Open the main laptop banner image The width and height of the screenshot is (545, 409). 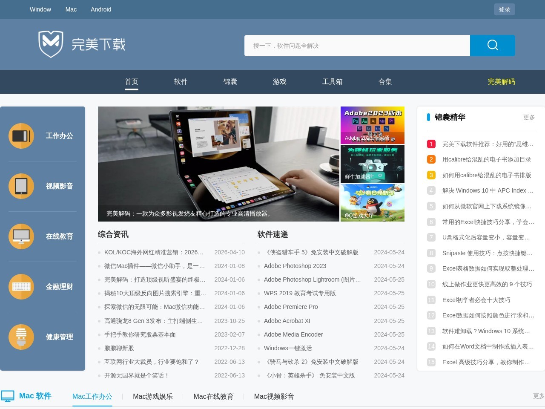coord(218,164)
